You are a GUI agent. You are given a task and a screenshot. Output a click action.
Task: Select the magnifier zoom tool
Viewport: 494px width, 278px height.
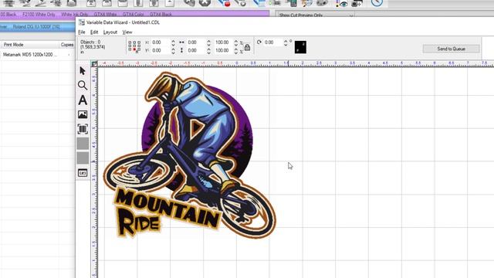(83, 85)
